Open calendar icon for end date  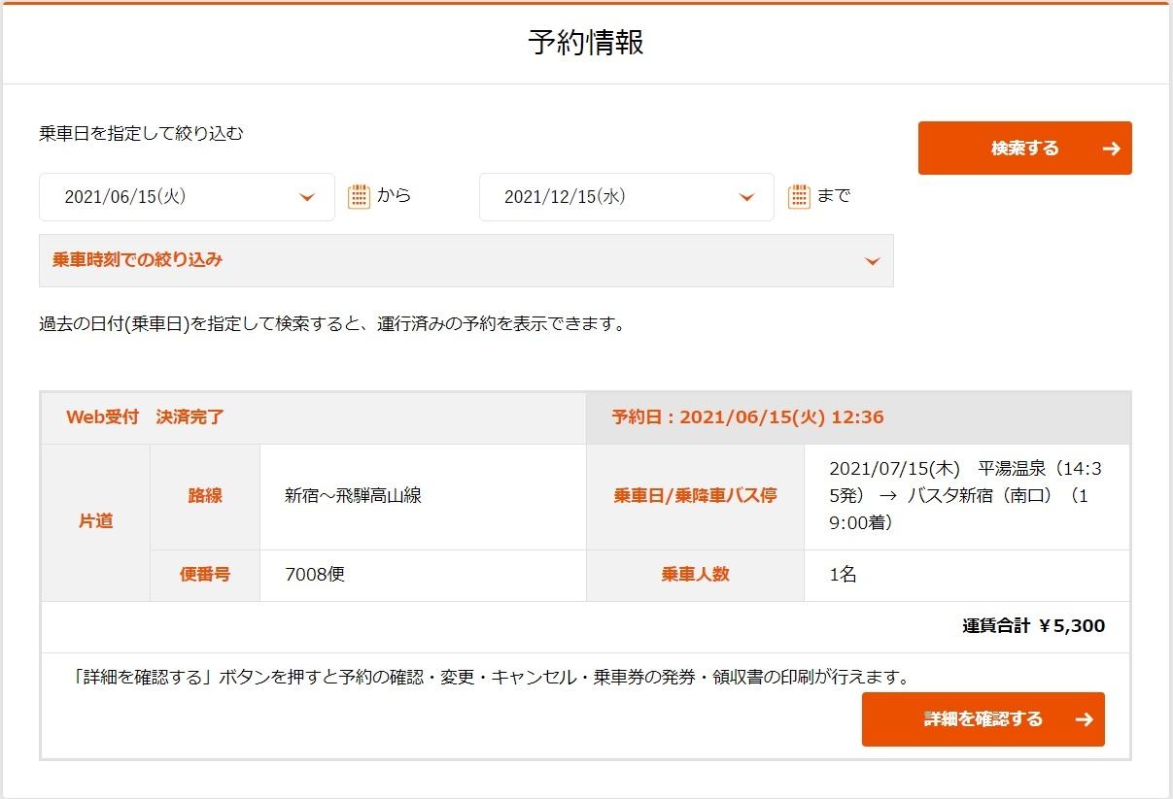coord(799,196)
